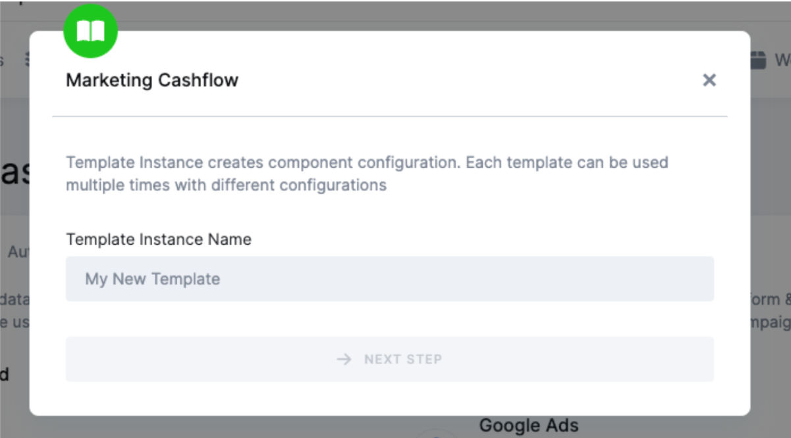Click the dimmed 'data' text at left edge

(x=13, y=299)
